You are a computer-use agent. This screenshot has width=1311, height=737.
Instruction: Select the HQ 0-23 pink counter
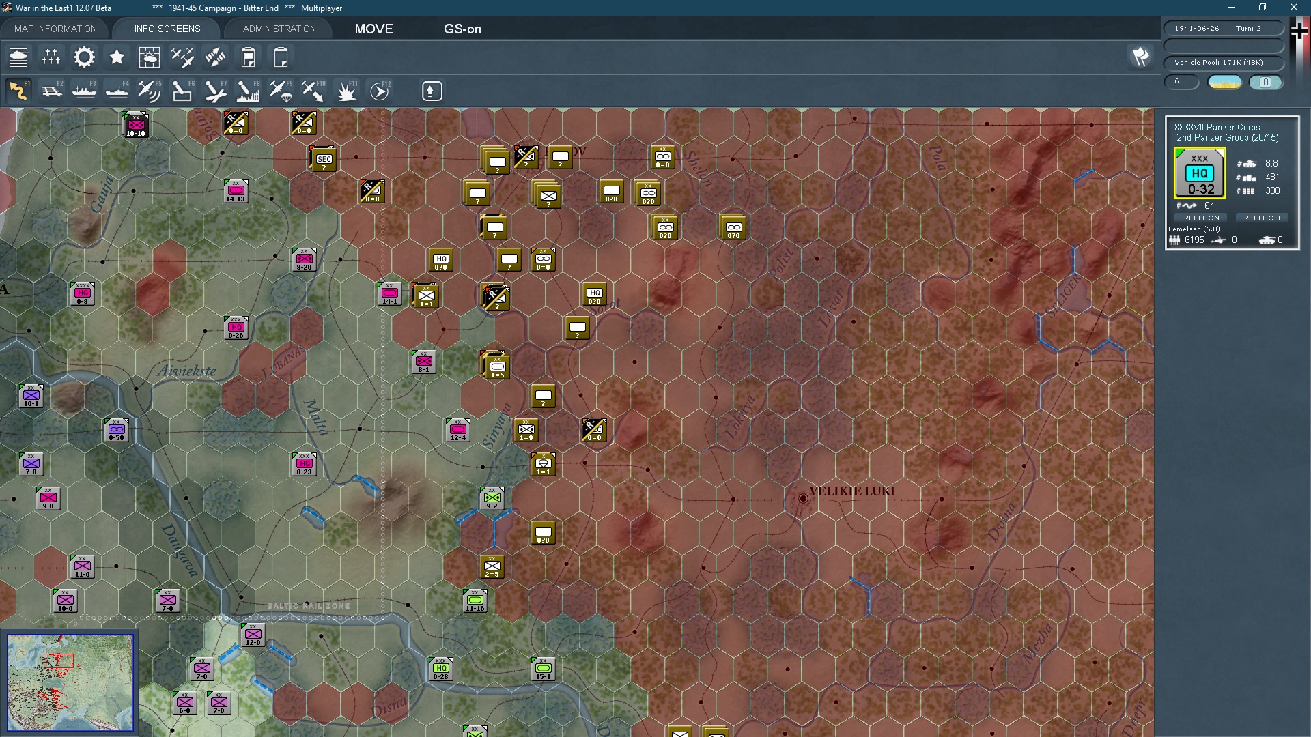coord(304,465)
